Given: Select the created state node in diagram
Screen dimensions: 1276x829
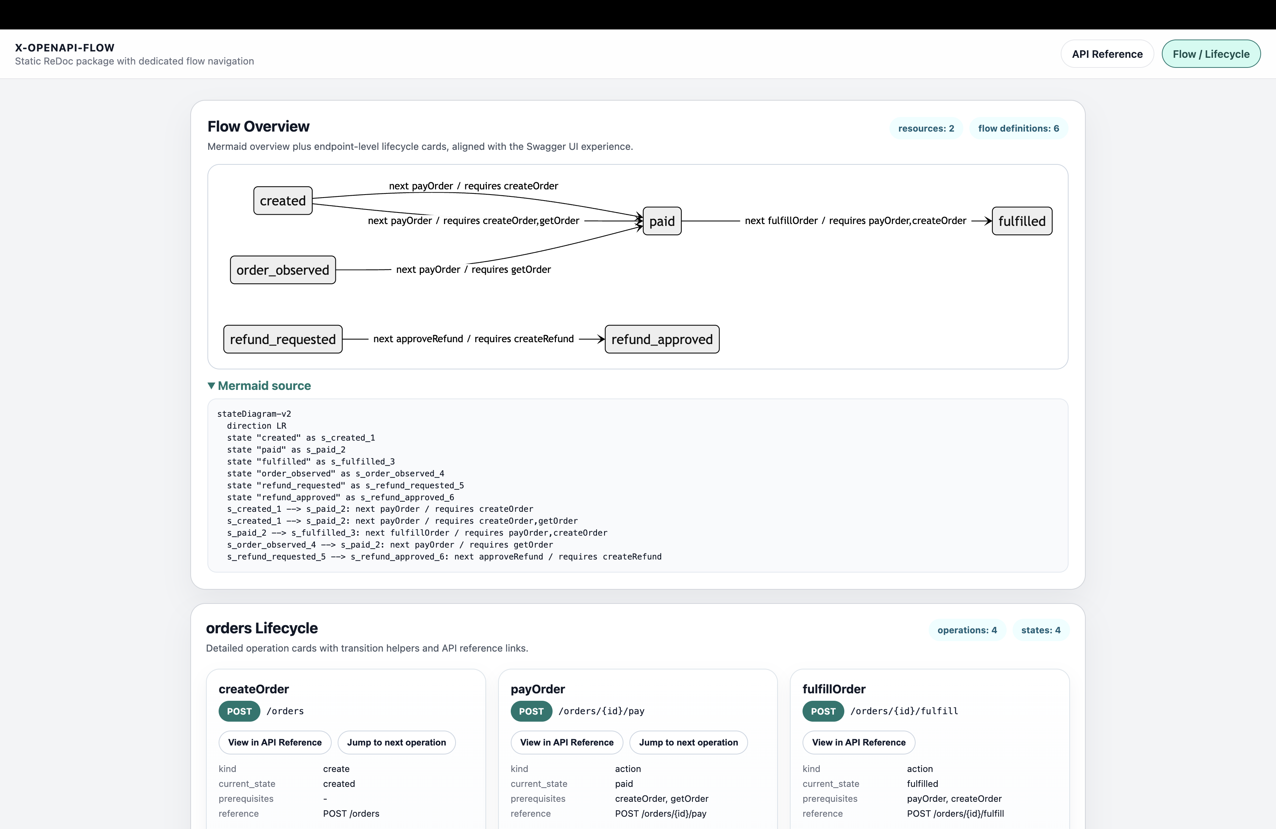Looking at the screenshot, I should 282,200.
